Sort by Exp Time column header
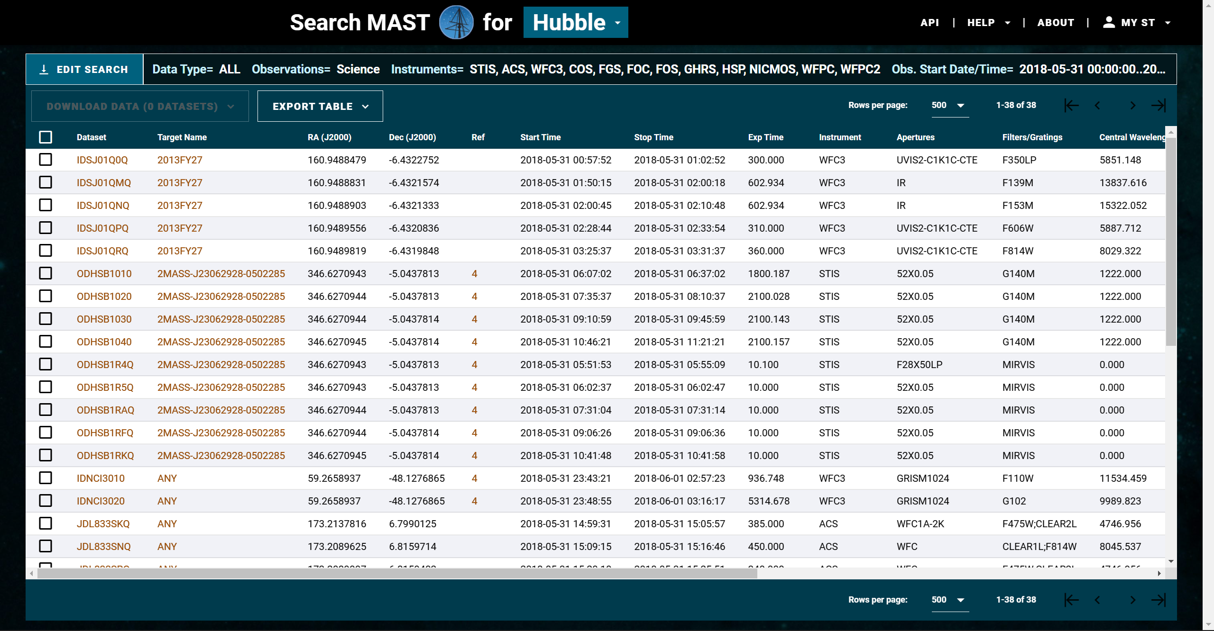Viewport: 1214px width, 631px height. point(766,137)
